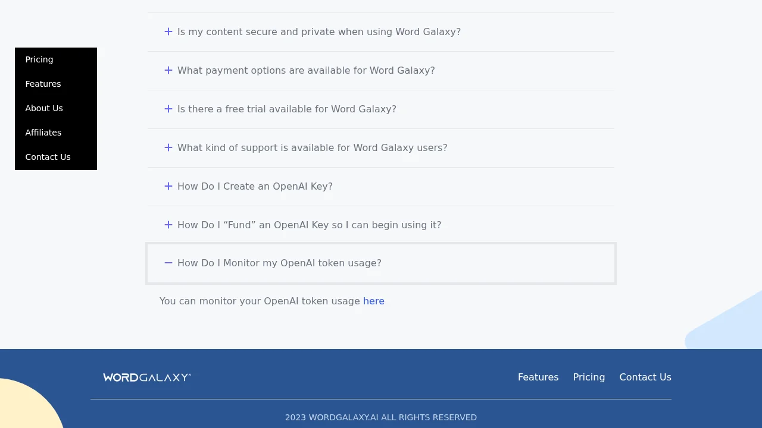The image size is (762, 428).
Task: Click the copyright text at the page bottom
Action: [381, 417]
